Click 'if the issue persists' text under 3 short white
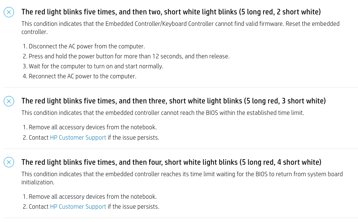This screenshot has width=358, height=222. coord(133,137)
